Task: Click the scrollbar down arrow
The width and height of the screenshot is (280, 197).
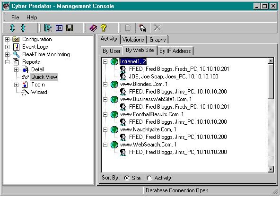Action: click(x=271, y=169)
